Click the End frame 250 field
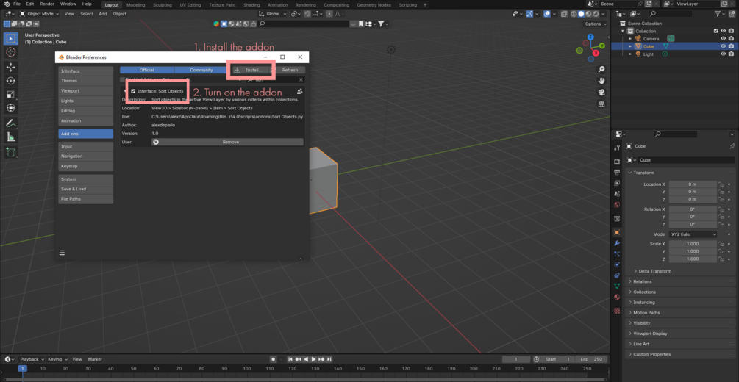The width and height of the screenshot is (739, 382). [x=591, y=359]
